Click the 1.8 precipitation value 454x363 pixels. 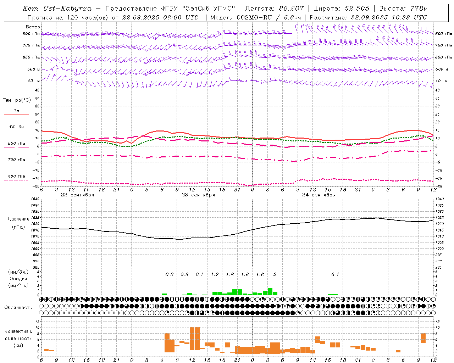click(x=230, y=275)
